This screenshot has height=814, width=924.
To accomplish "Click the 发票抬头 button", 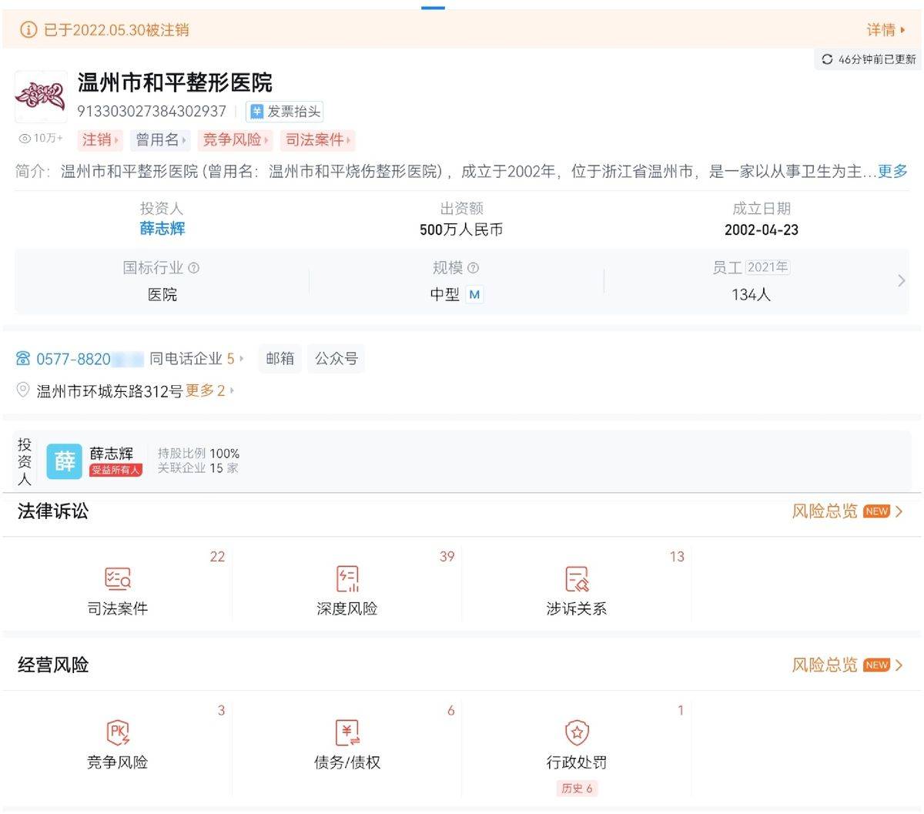I will click(x=285, y=111).
